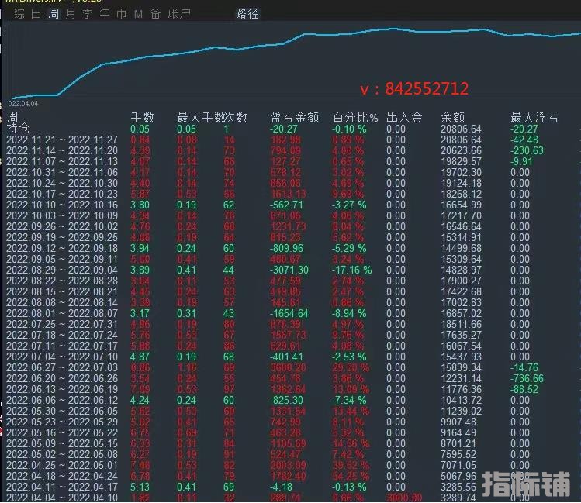
Task: Select the 持仓 holdings row
Action: [19, 129]
